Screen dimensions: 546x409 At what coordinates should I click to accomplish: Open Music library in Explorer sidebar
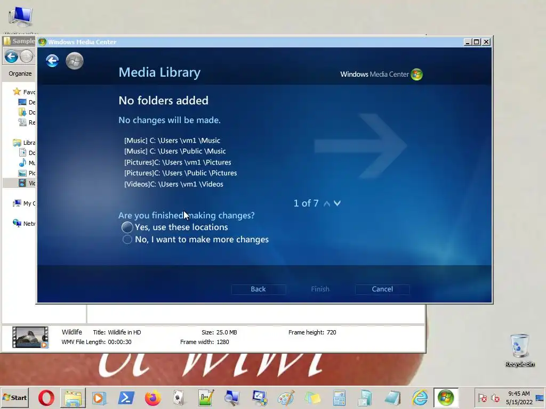click(x=27, y=163)
